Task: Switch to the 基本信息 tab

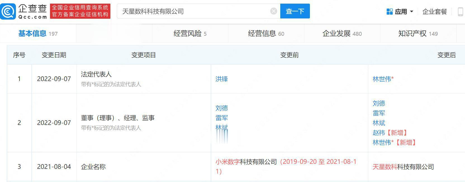Action: [38, 34]
